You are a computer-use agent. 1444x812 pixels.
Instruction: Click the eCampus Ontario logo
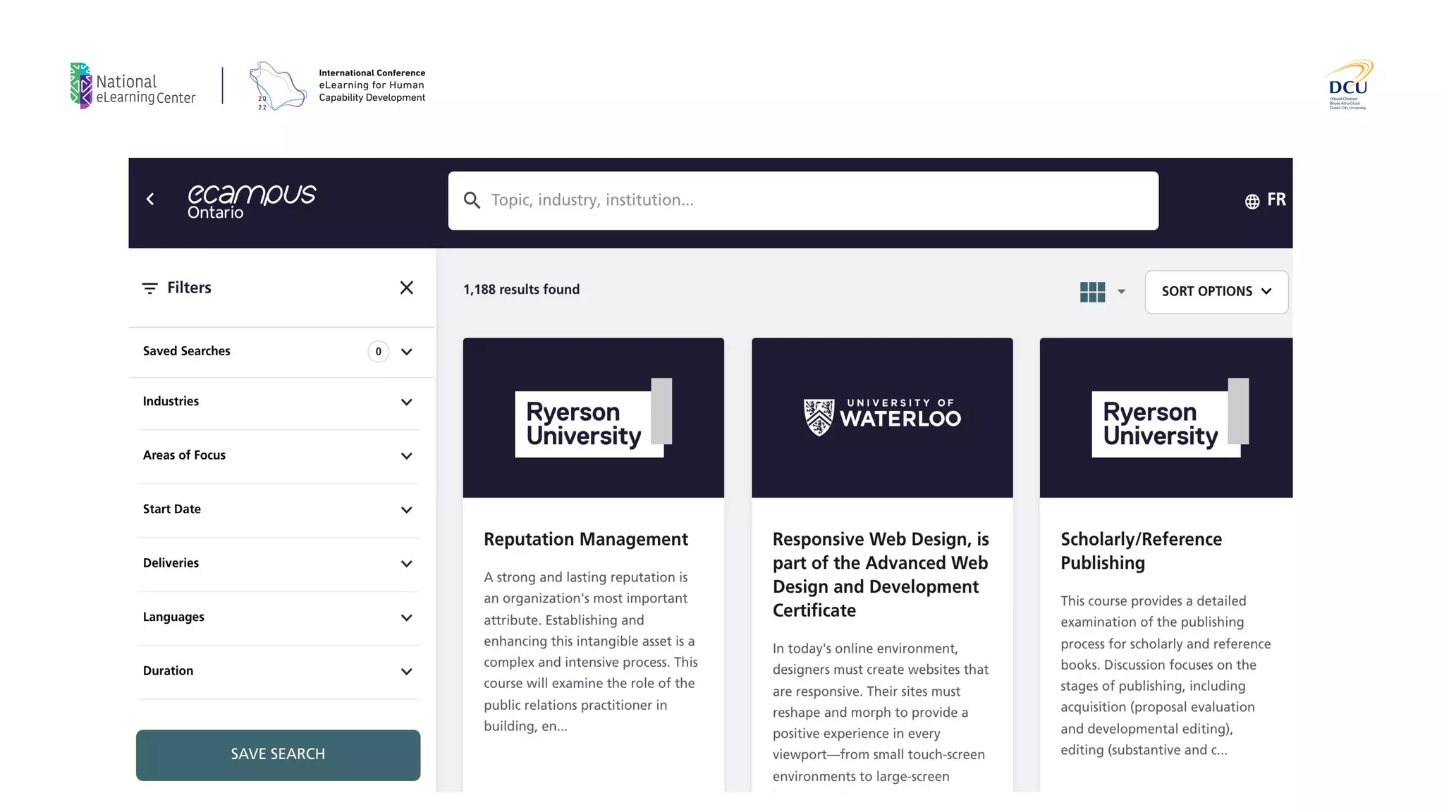coord(251,201)
